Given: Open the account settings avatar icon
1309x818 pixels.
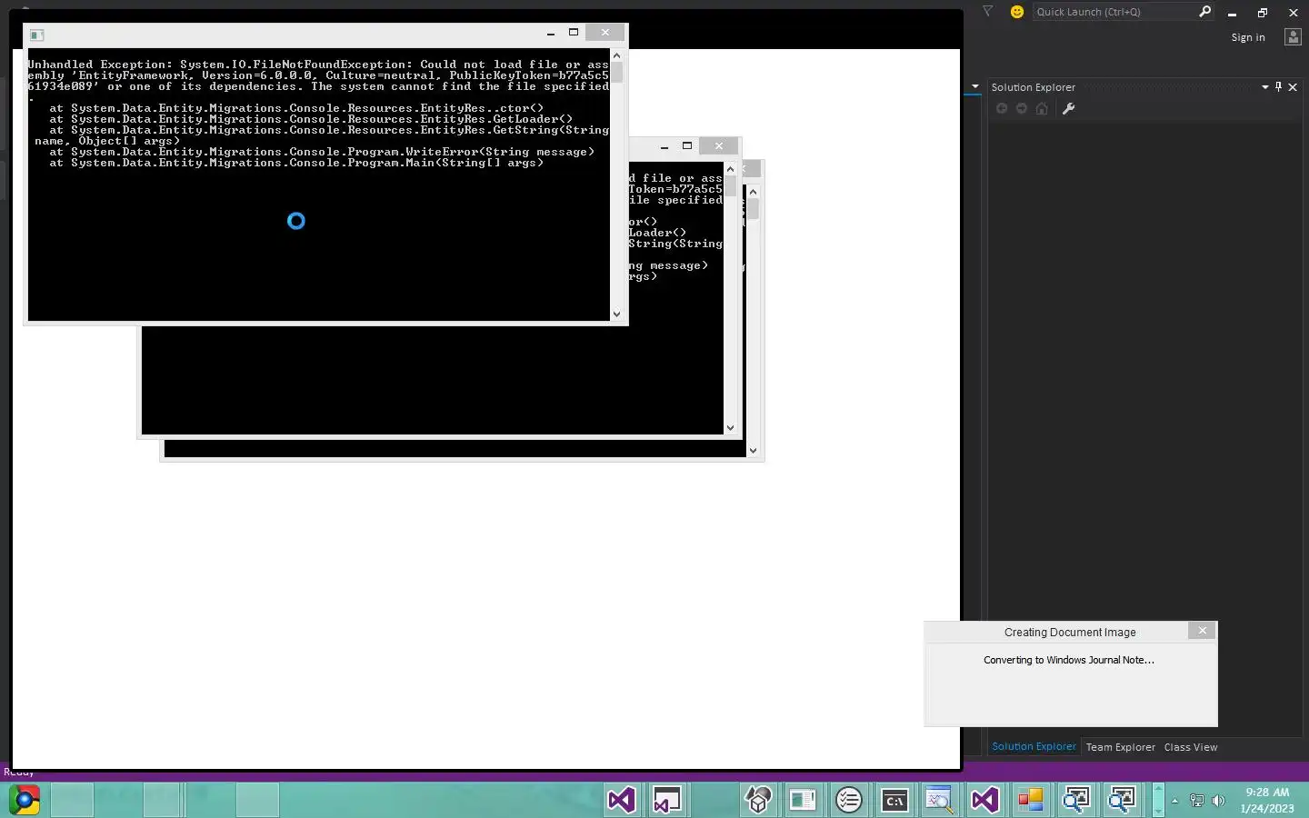Looking at the screenshot, I should [1293, 37].
